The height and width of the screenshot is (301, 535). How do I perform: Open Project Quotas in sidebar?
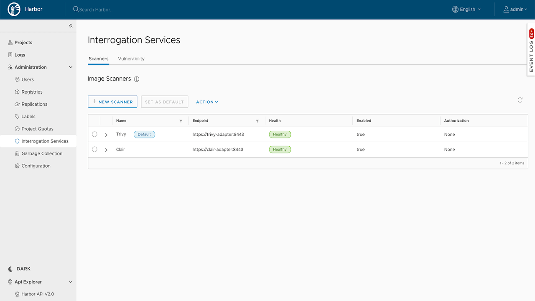(37, 129)
